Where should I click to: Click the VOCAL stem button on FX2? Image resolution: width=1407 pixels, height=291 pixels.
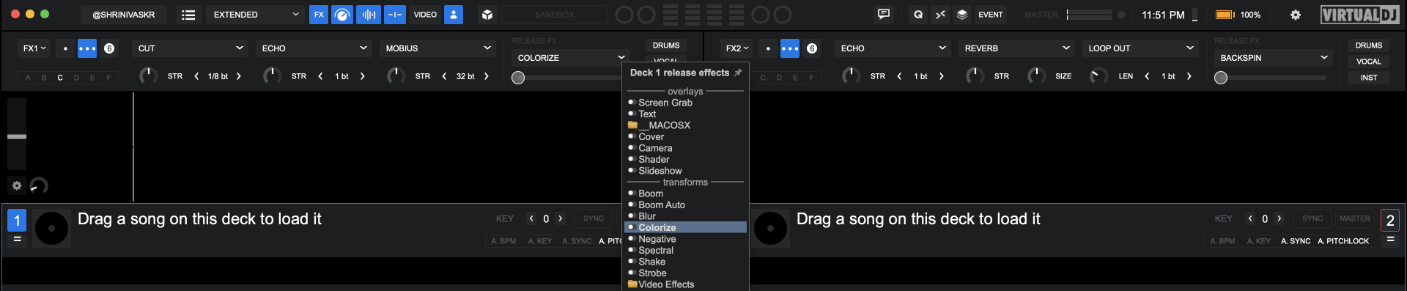1368,62
